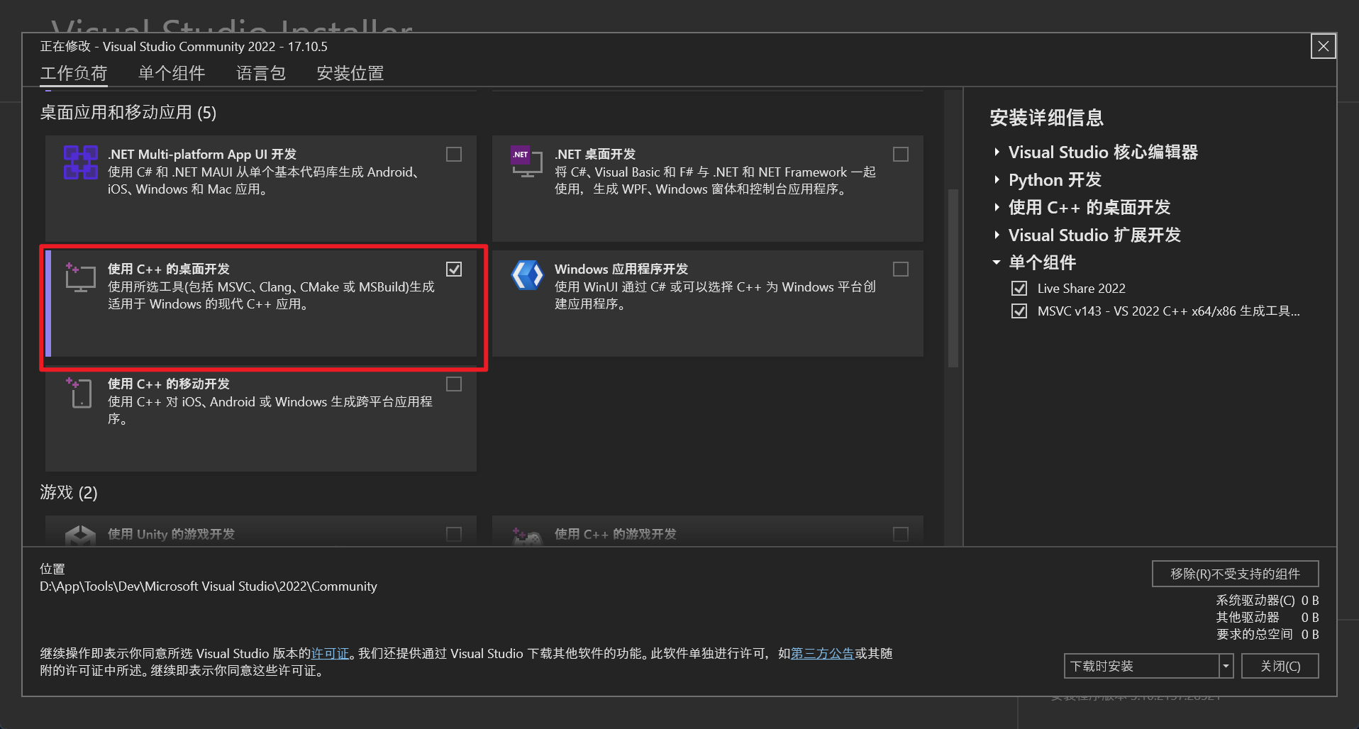Screen dimensions: 1359x729
Task: Open the 安装位置 tab
Action: pos(350,73)
